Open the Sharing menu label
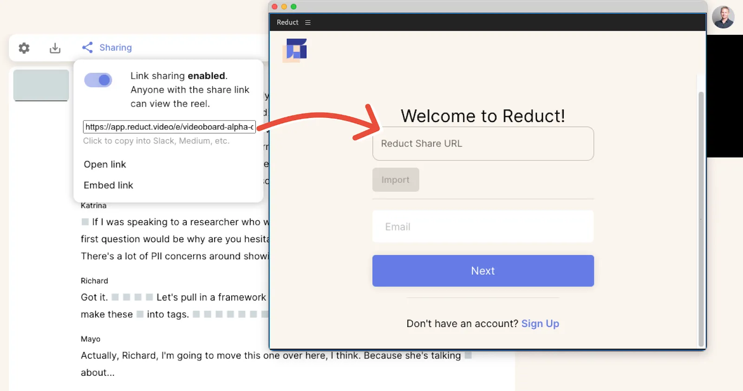This screenshot has width=743, height=391. tap(116, 47)
